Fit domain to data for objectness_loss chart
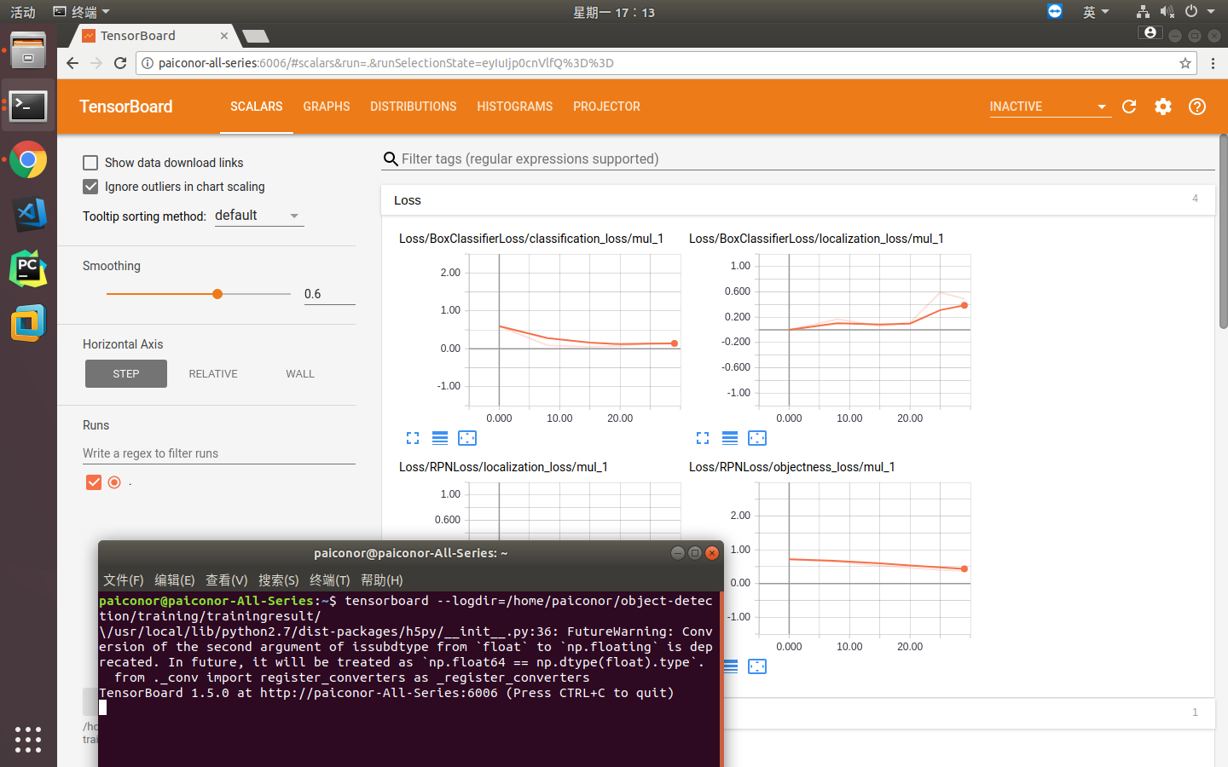This screenshot has width=1228, height=767. [x=757, y=666]
